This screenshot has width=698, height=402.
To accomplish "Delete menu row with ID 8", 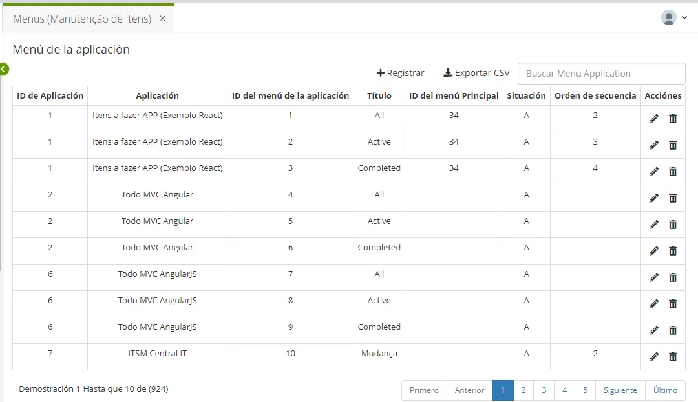I will pyautogui.click(x=673, y=304).
